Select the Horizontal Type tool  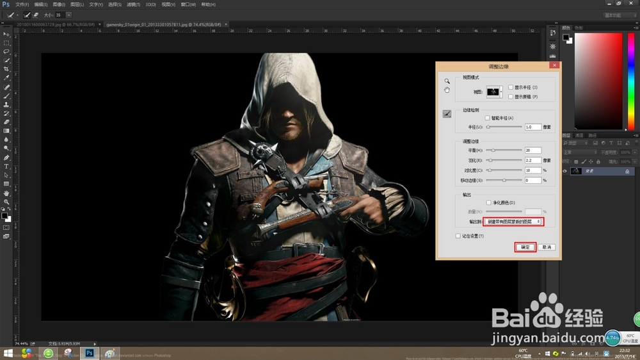pos(6,167)
